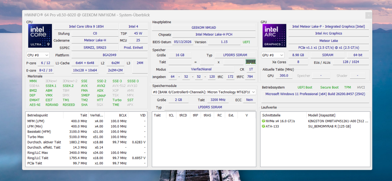Click the HVCI indicator

click(361, 87)
